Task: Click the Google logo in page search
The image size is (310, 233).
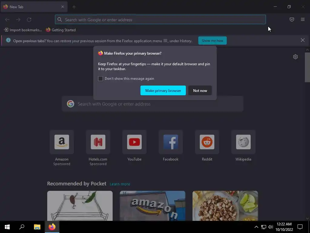Action: 70,104
